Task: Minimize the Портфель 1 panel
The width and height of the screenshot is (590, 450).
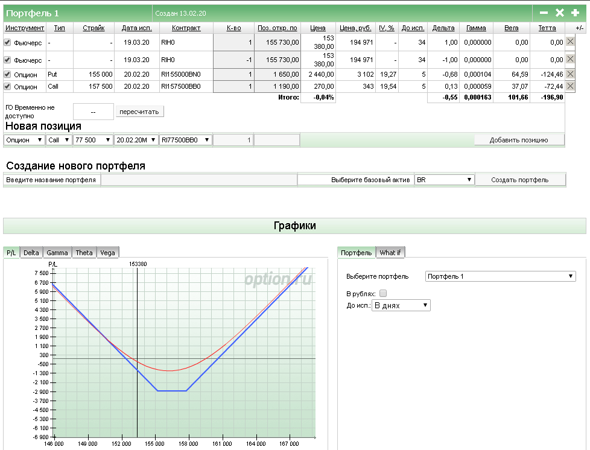Action: pyautogui.click(x=544, y=13)
